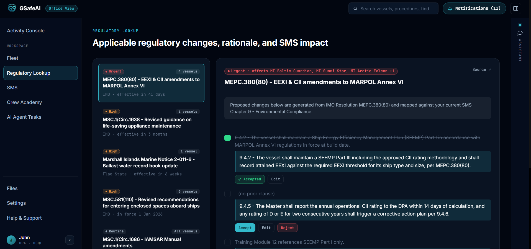The image size is (531, 249).
Task: Click urgent affects MT Baltic Guardian banner
Action: (x=311, y=71)
